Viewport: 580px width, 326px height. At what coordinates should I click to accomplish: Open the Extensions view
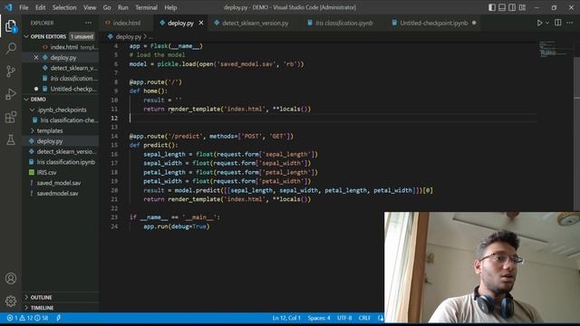pyautogui.click(x=11, y=117)
